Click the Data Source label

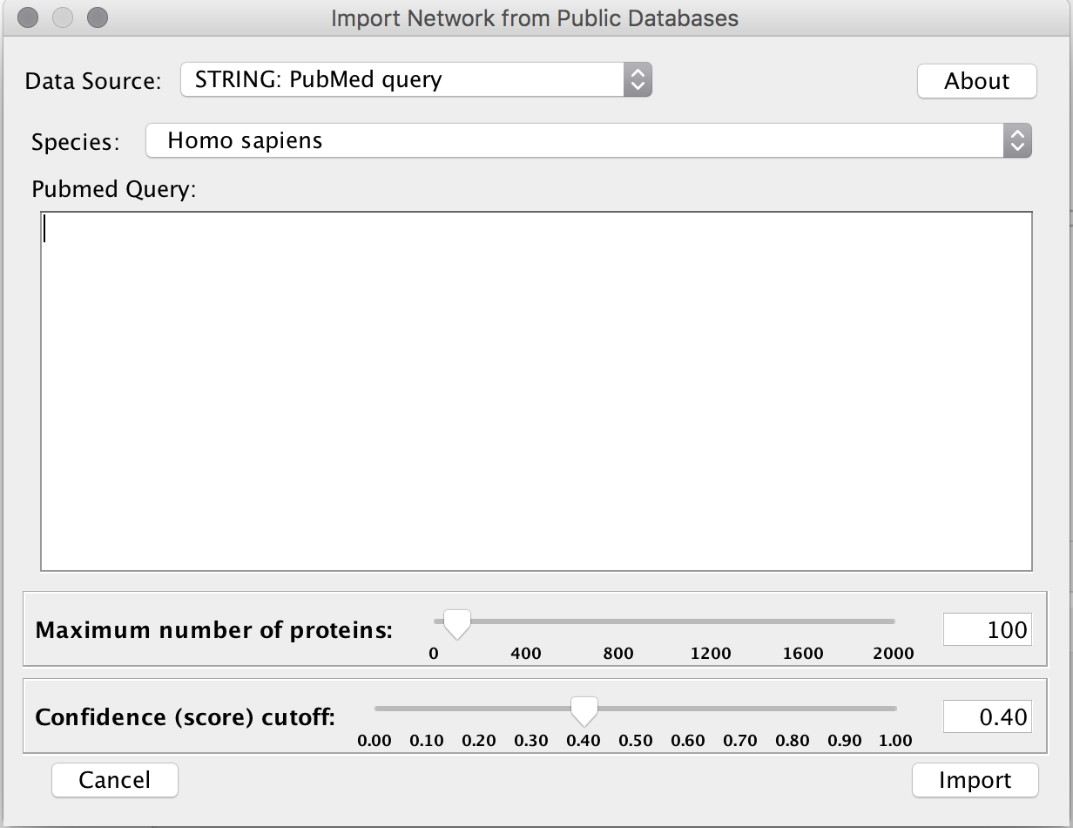pyautogui.click(x=93, y=81)
